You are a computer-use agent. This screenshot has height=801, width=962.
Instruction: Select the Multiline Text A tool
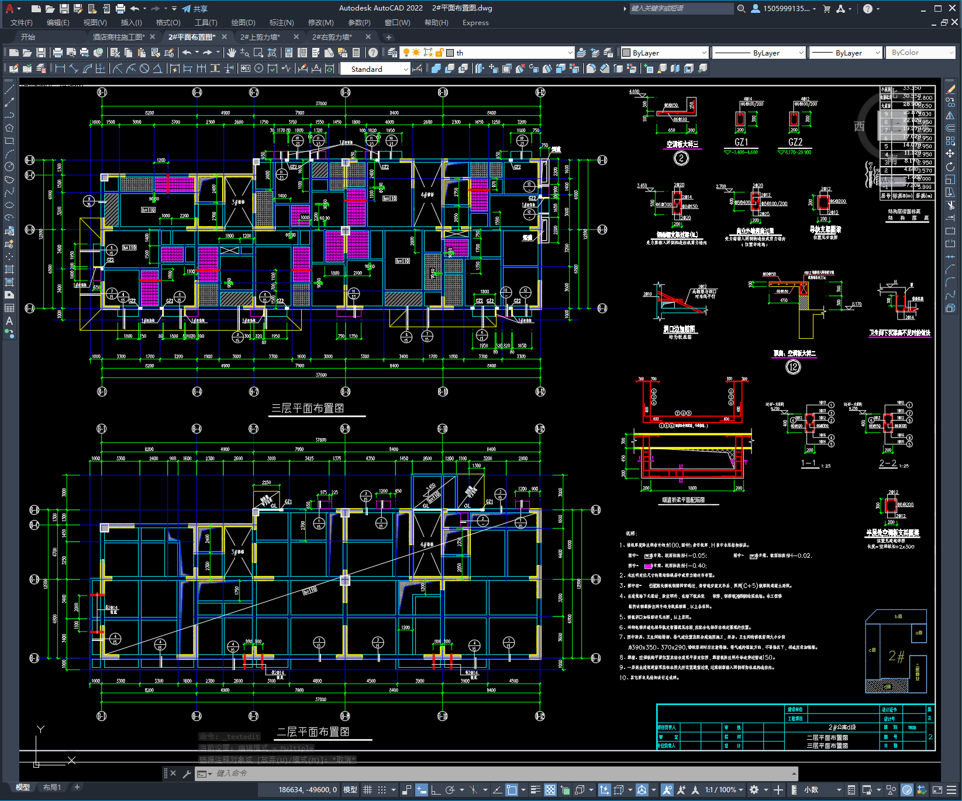[x=9, y=321]
